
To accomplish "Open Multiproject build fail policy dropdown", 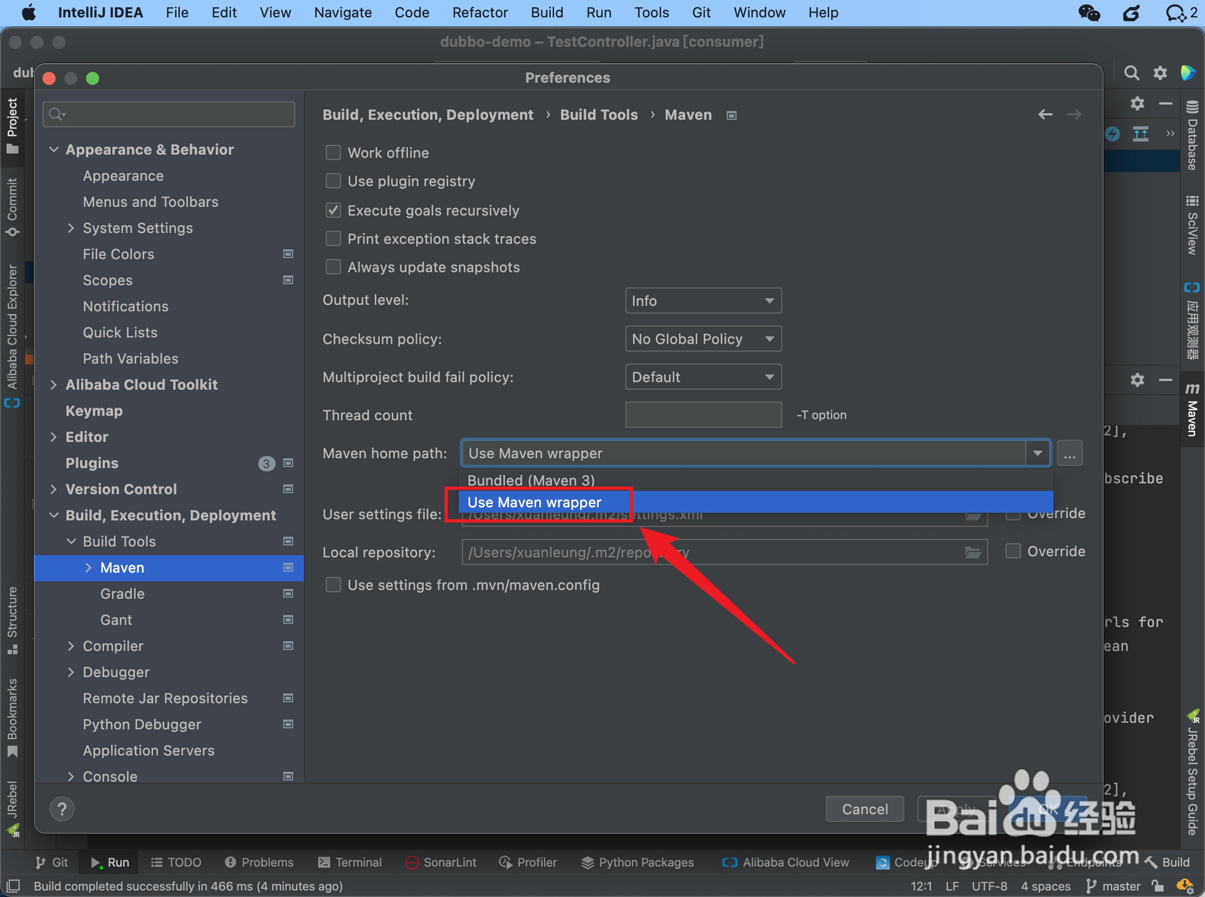I will 703,377.
